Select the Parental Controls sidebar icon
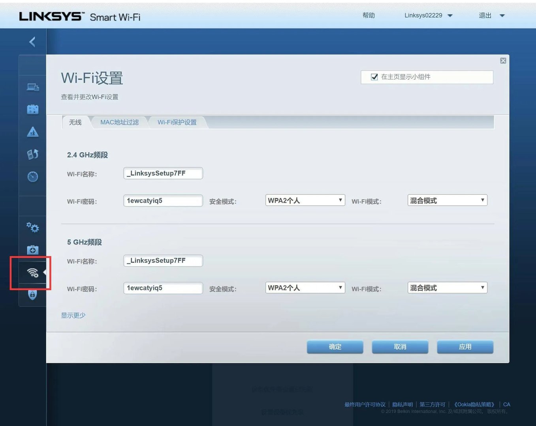The width and height of the screenshot is (536, 426). pos(33,132)
